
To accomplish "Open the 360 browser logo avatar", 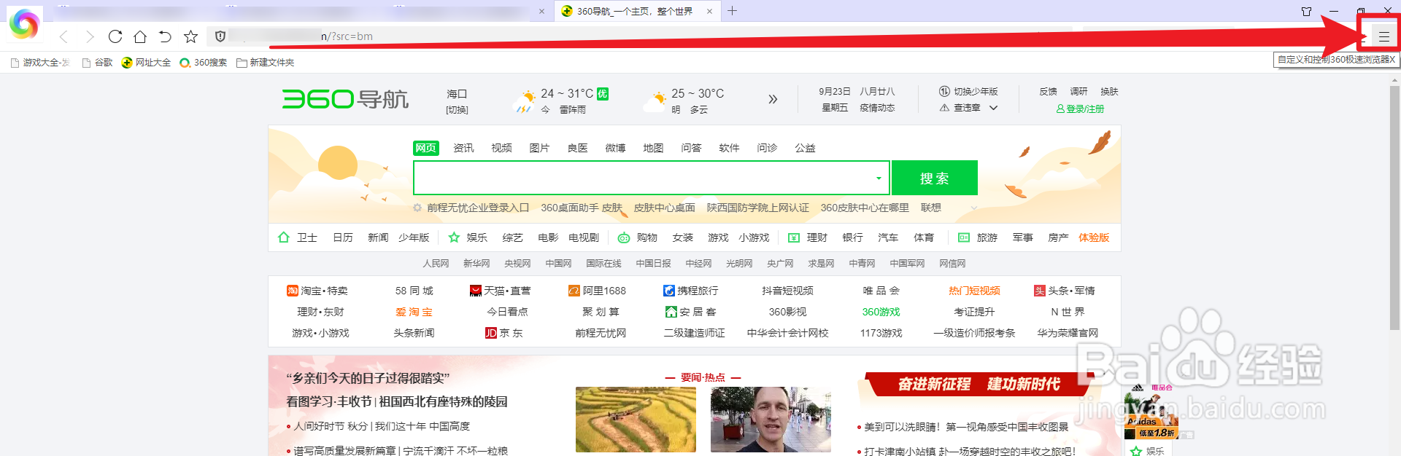I will (24, 25).
